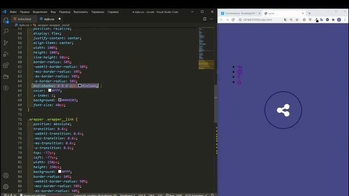Click the black circular extension icon in Chrome

coord(327,20)
